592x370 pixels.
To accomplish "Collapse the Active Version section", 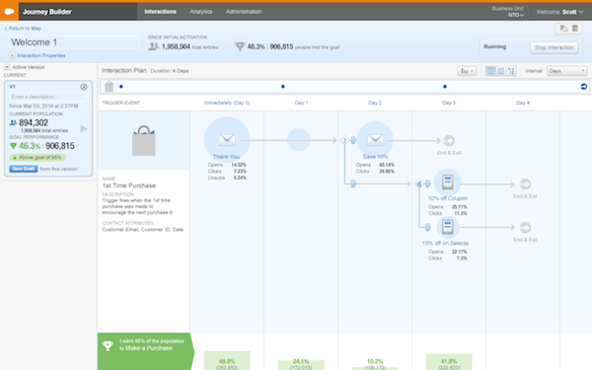I will tap(7, 67).
